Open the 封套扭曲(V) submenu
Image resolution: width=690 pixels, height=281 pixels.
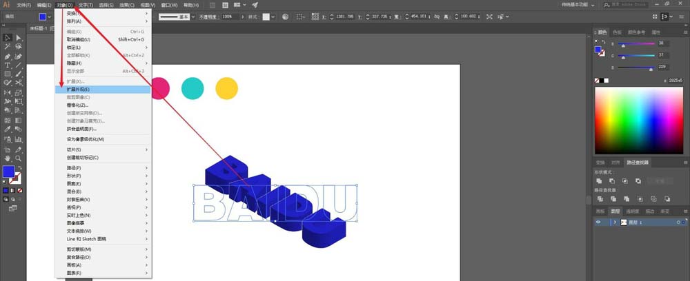[x=103, y=199]
